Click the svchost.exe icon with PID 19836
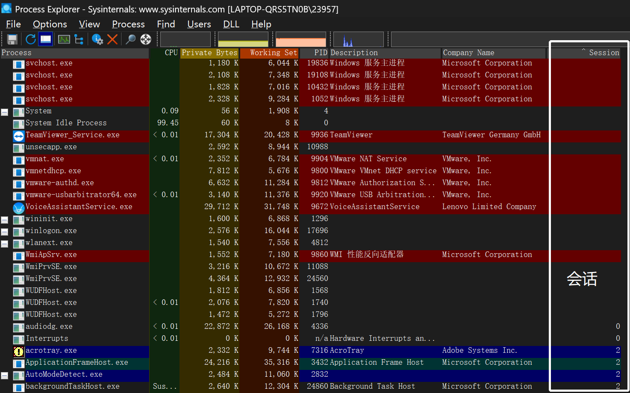The width and height of the screenshot is (630, 393). [x=19, y=64]
